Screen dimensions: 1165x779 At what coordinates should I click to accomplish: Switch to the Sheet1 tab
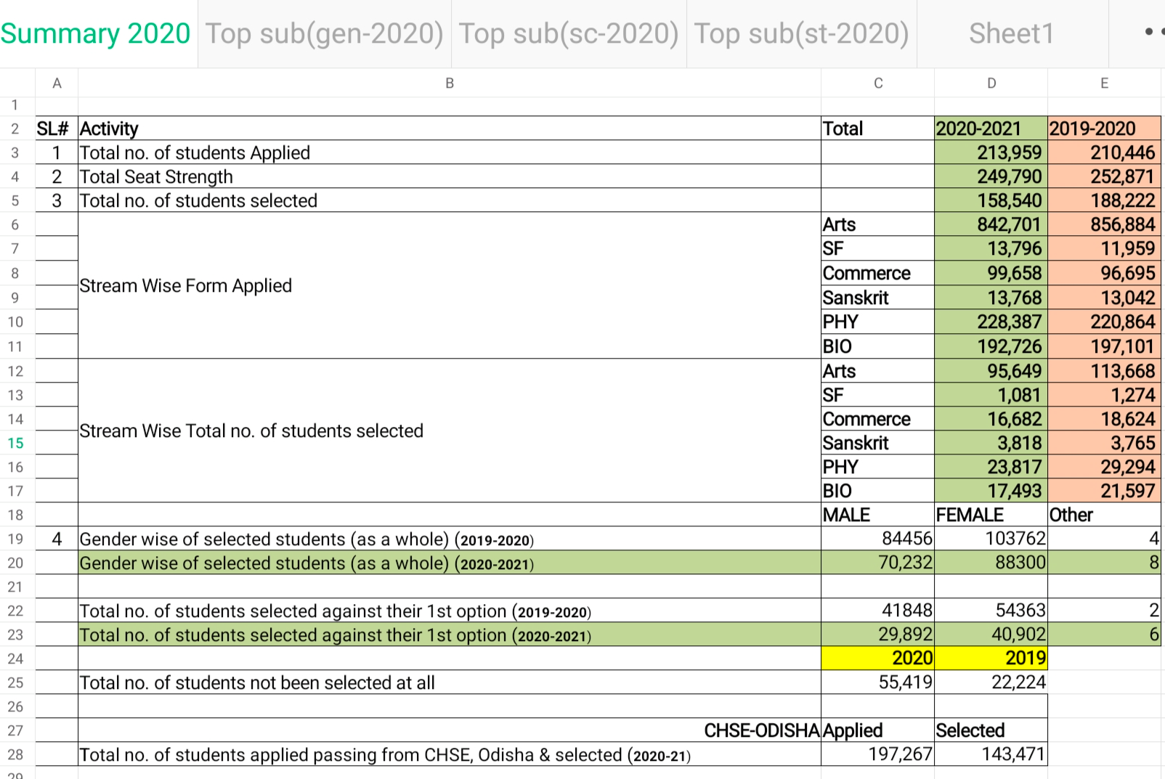tap(1012, 33)
